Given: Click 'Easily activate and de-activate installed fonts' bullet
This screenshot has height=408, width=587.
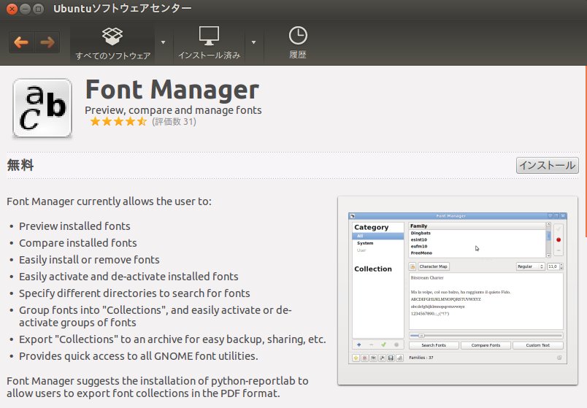Looking at the screenshot, I should (128, 277).
